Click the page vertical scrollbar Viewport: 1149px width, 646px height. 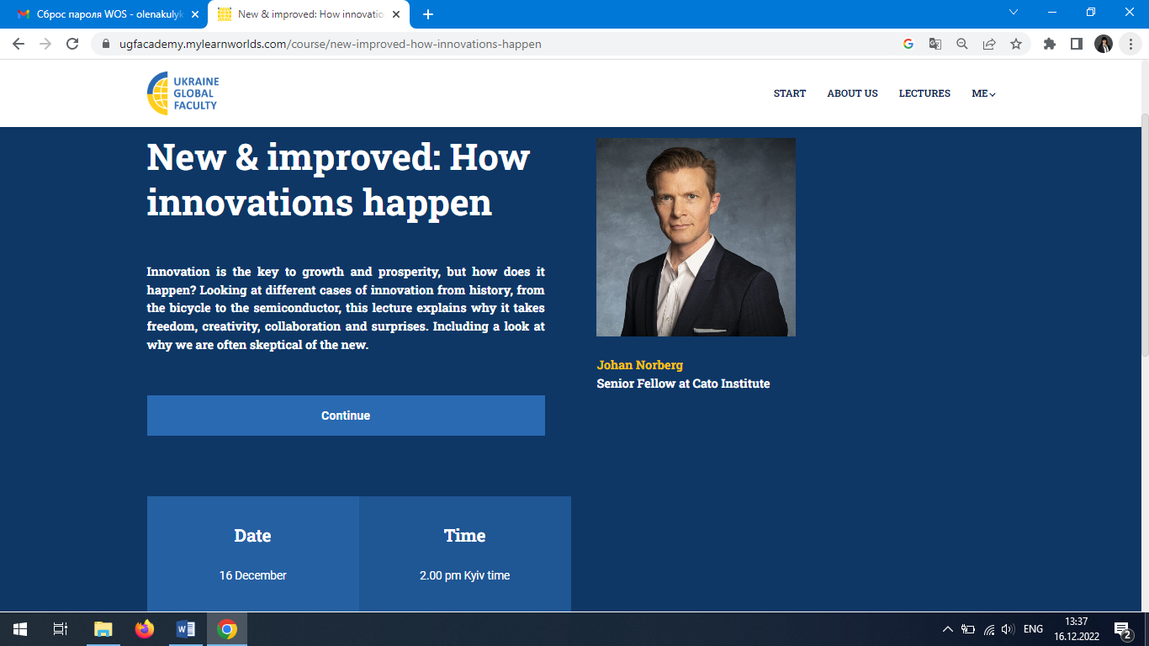1144,236
